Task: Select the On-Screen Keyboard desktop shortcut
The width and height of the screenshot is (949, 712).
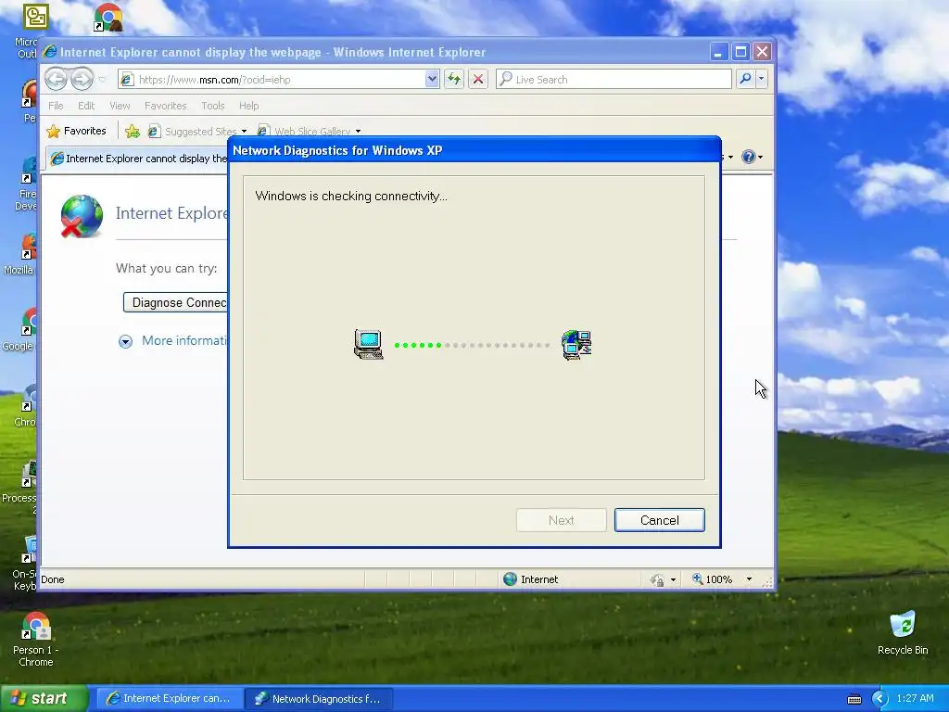Action: 24,563
